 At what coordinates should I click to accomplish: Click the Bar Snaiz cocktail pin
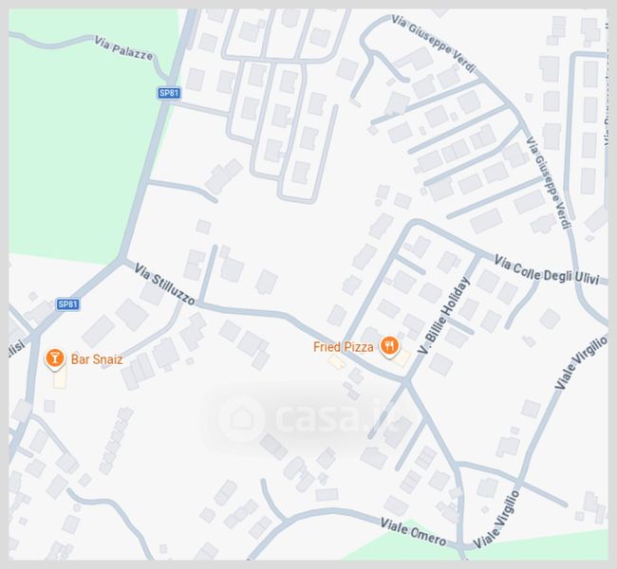click(55, 359)
